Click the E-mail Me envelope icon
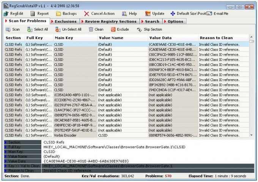Viewport: 258px width, 182px height. tap(209, 14)
